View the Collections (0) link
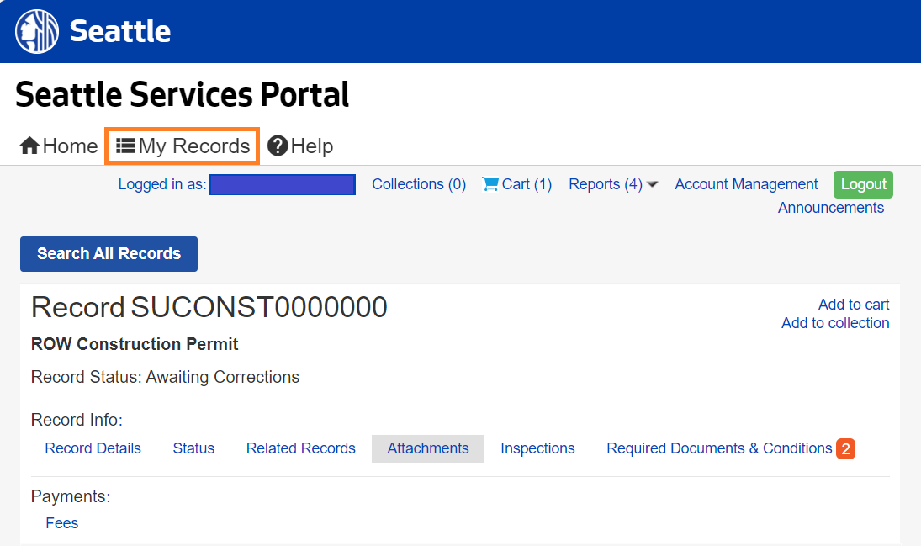 [418, 183]
